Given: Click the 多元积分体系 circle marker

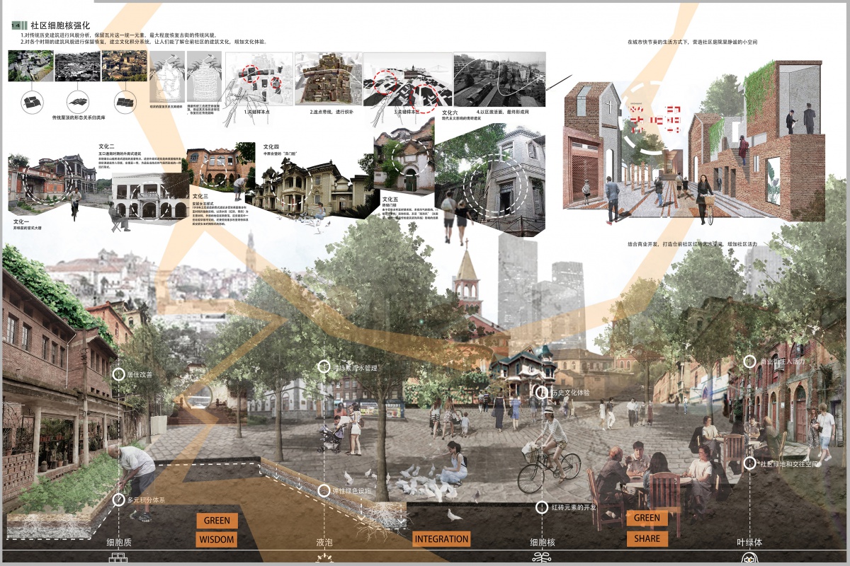Looking at the screenshot, I should (119, 499).
